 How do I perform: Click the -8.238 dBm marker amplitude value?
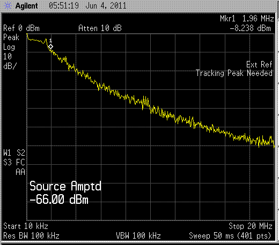click(251, 28)
